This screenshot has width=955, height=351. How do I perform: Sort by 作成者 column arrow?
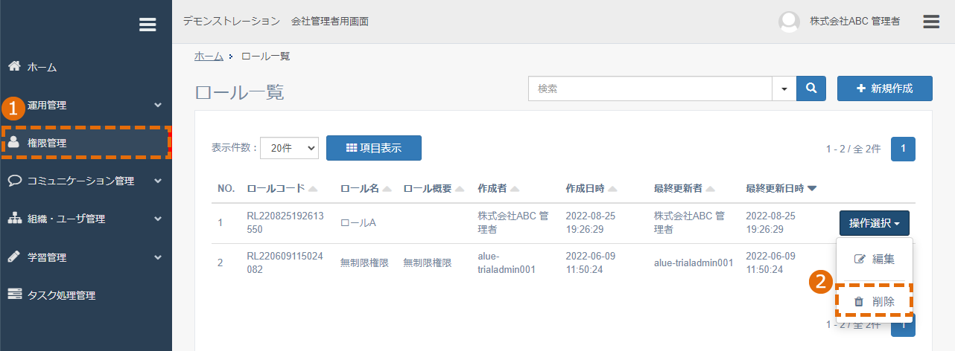[x=515, y=189]
